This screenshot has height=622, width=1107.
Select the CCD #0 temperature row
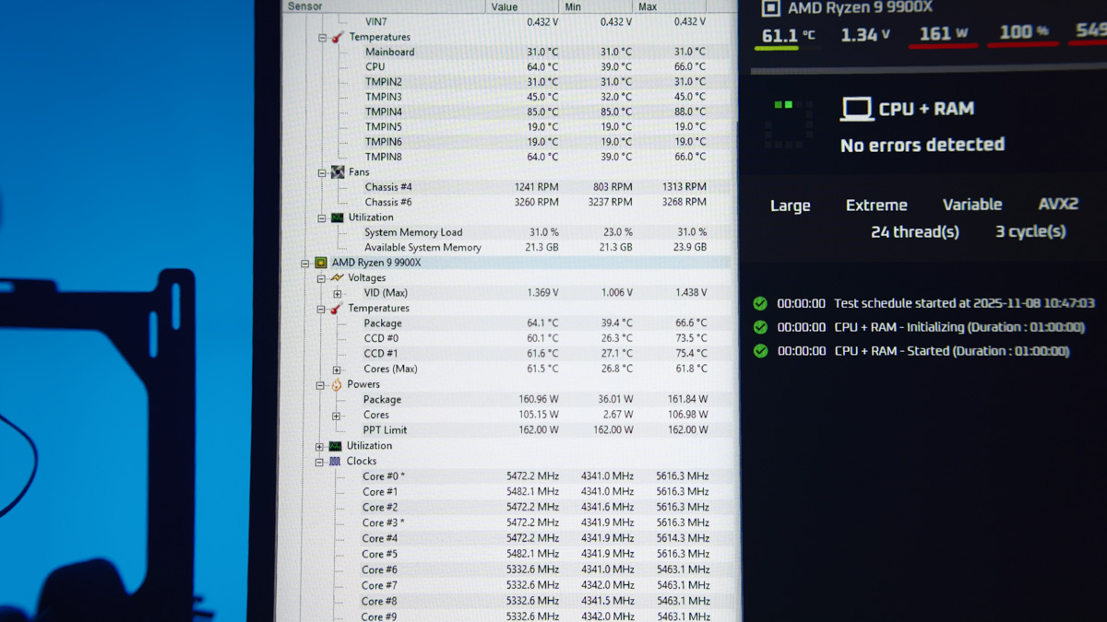506,338
